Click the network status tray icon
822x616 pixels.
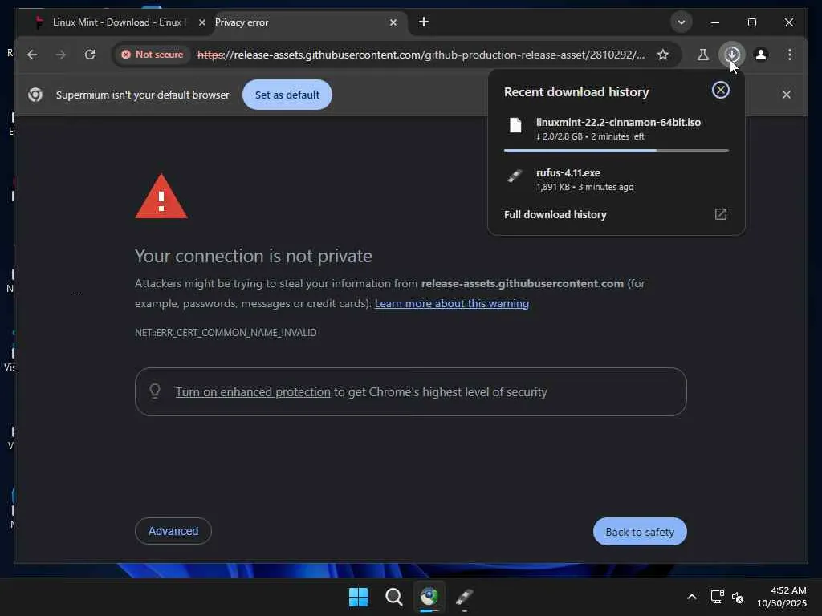[717, 597]
